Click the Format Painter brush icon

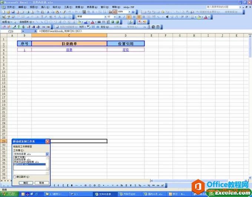pos(64,12)
